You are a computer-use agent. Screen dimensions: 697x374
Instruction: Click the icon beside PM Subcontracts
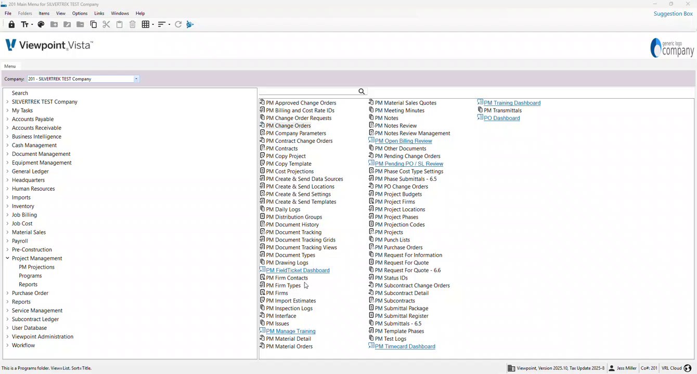[x=371, y=300]
